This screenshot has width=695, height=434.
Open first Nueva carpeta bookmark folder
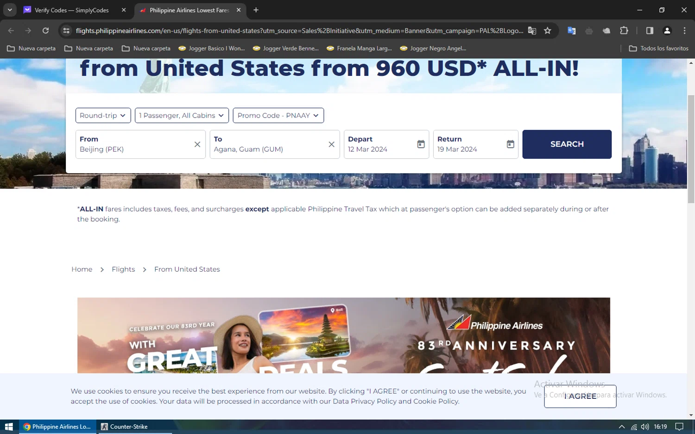[x=32, y=48]
